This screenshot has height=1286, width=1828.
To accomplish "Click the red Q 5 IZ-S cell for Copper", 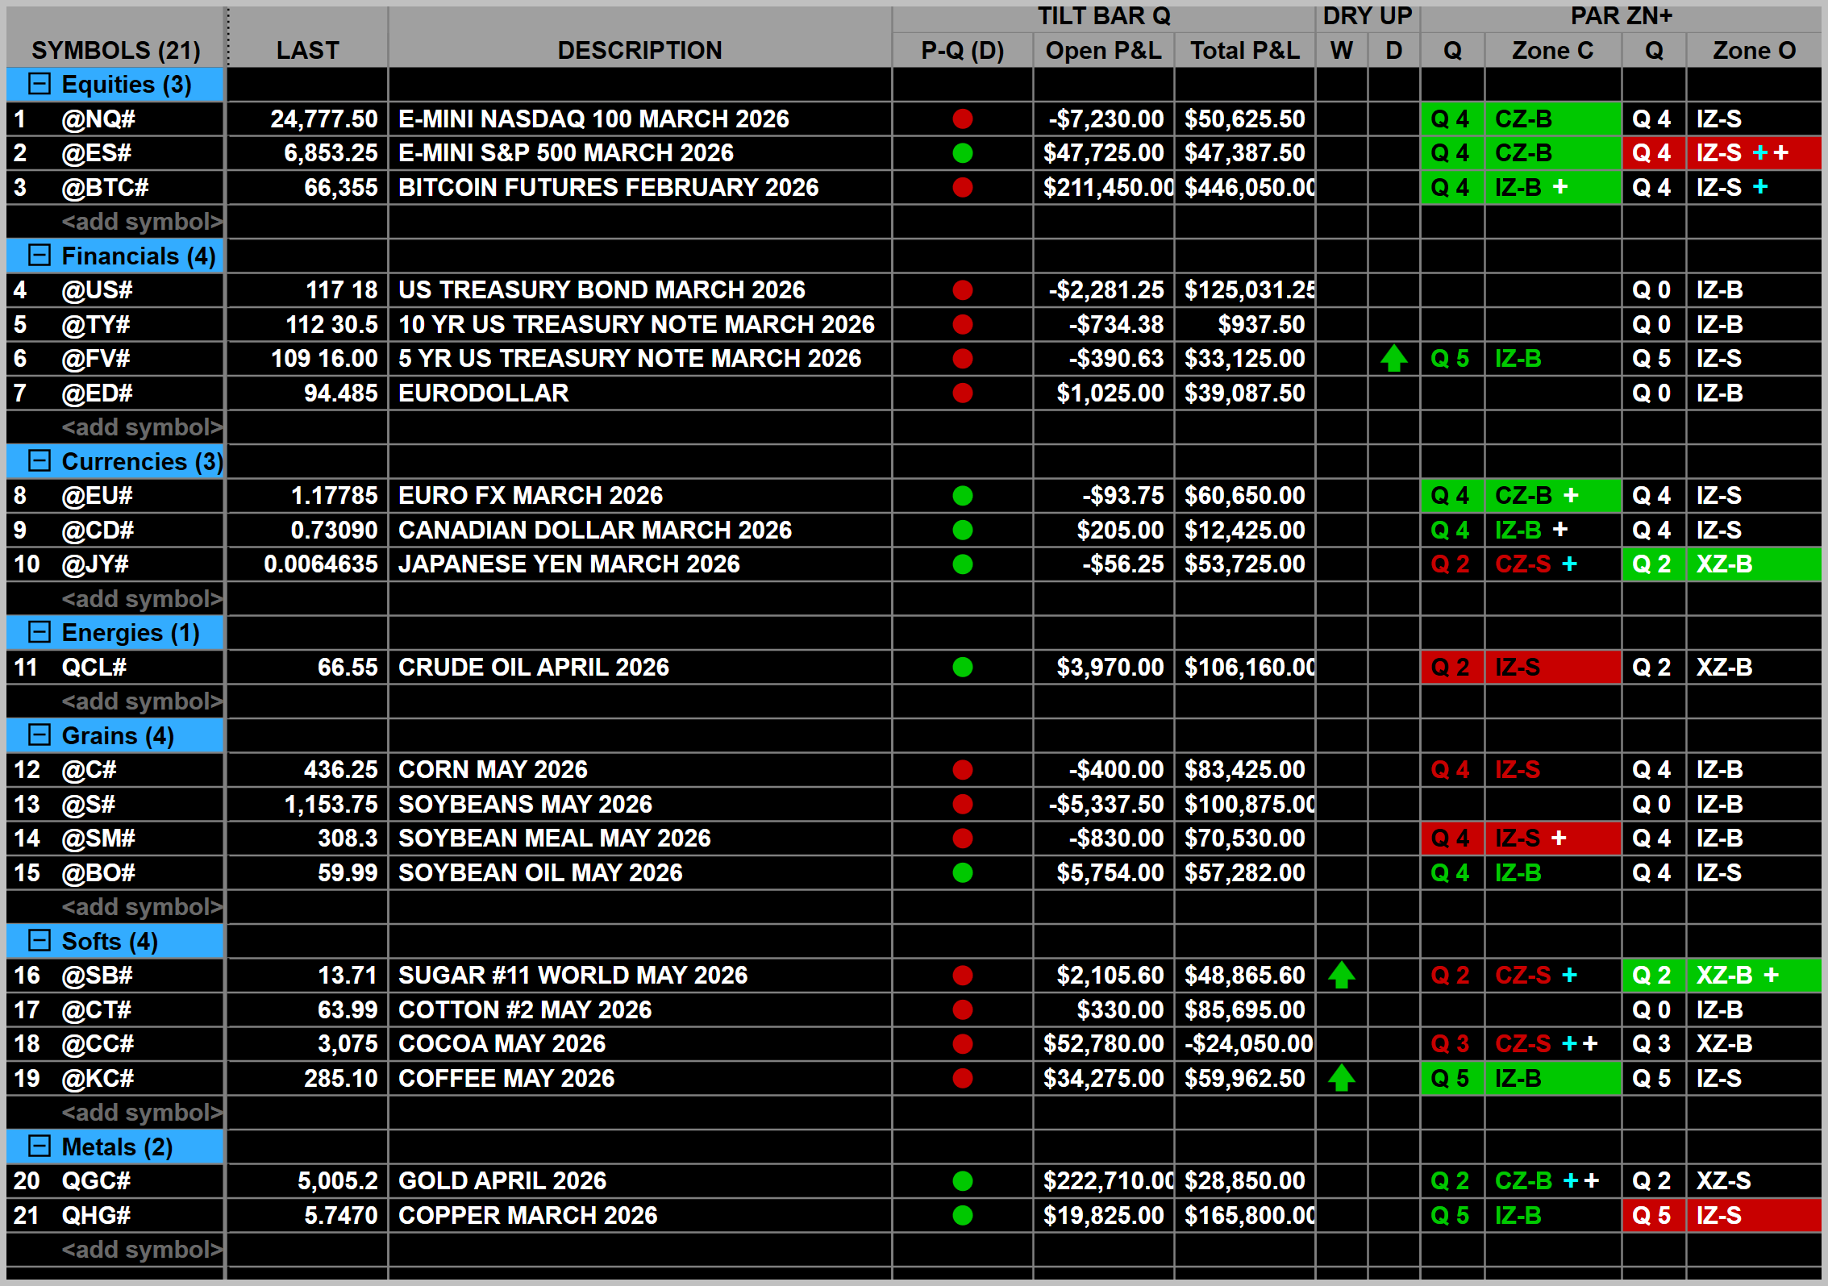I will [x=1722, y=1216].
